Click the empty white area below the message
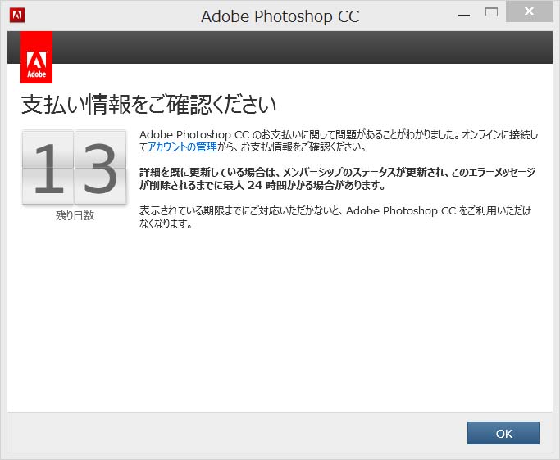Screen dimensions: 560x460 point(280,321)
